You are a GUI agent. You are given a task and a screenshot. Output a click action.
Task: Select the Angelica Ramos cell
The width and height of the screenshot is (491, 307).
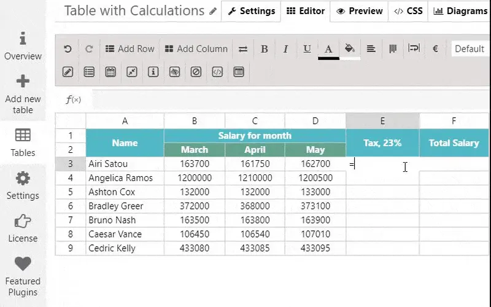click(x=125, y=178)
